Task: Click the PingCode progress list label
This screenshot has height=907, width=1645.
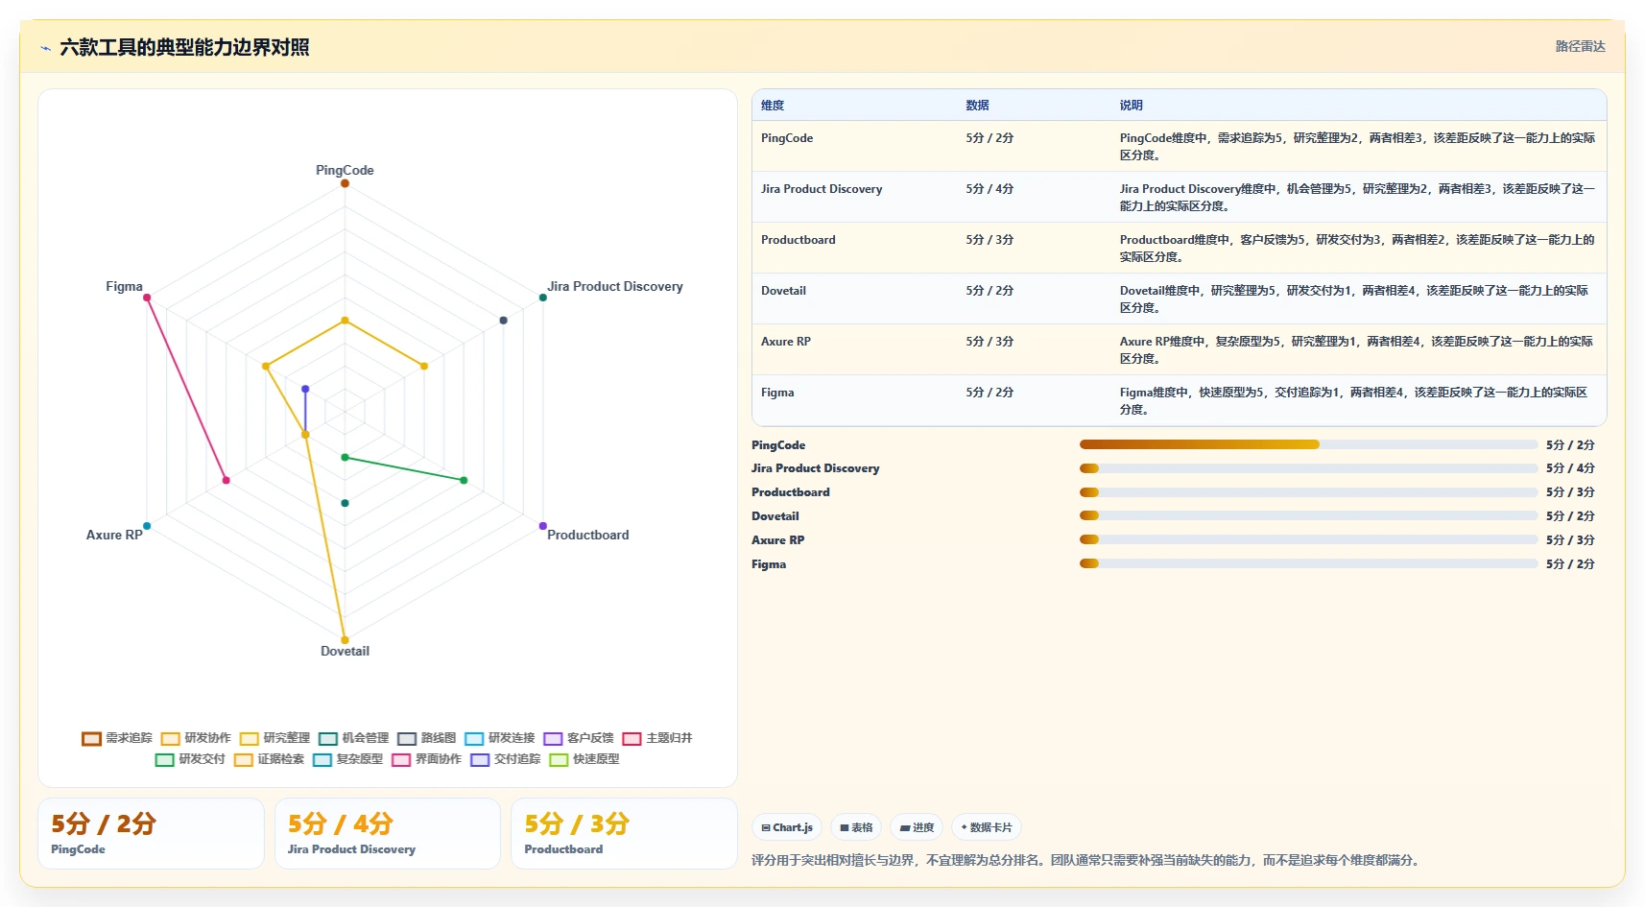Action: pyautogui.click(x=778, y=445)
